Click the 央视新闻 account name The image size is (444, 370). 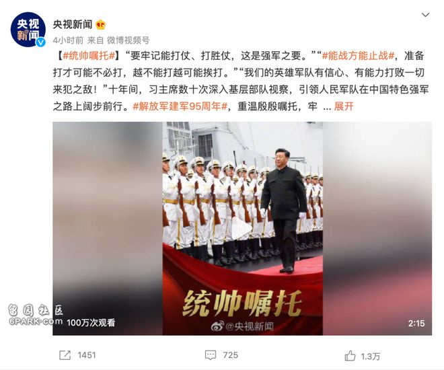click(73, 25)
